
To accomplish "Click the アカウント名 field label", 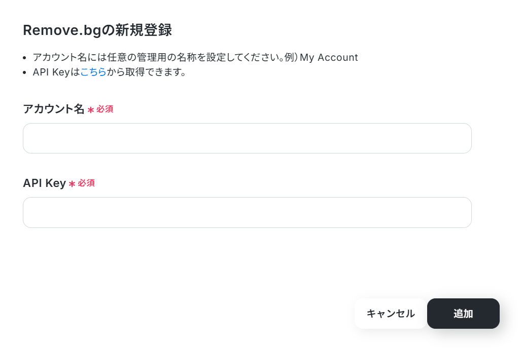I will point(53,109).
